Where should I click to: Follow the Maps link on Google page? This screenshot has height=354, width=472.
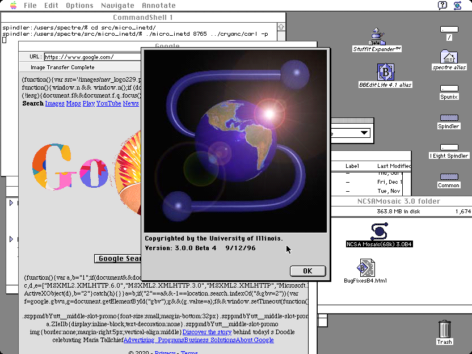pyautogui.click(x=73, y=103)
